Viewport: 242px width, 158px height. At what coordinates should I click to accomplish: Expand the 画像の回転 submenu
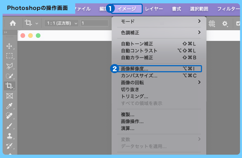[159, 83]
